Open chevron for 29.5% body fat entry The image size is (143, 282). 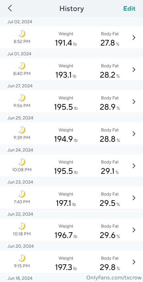click(134, 198)
